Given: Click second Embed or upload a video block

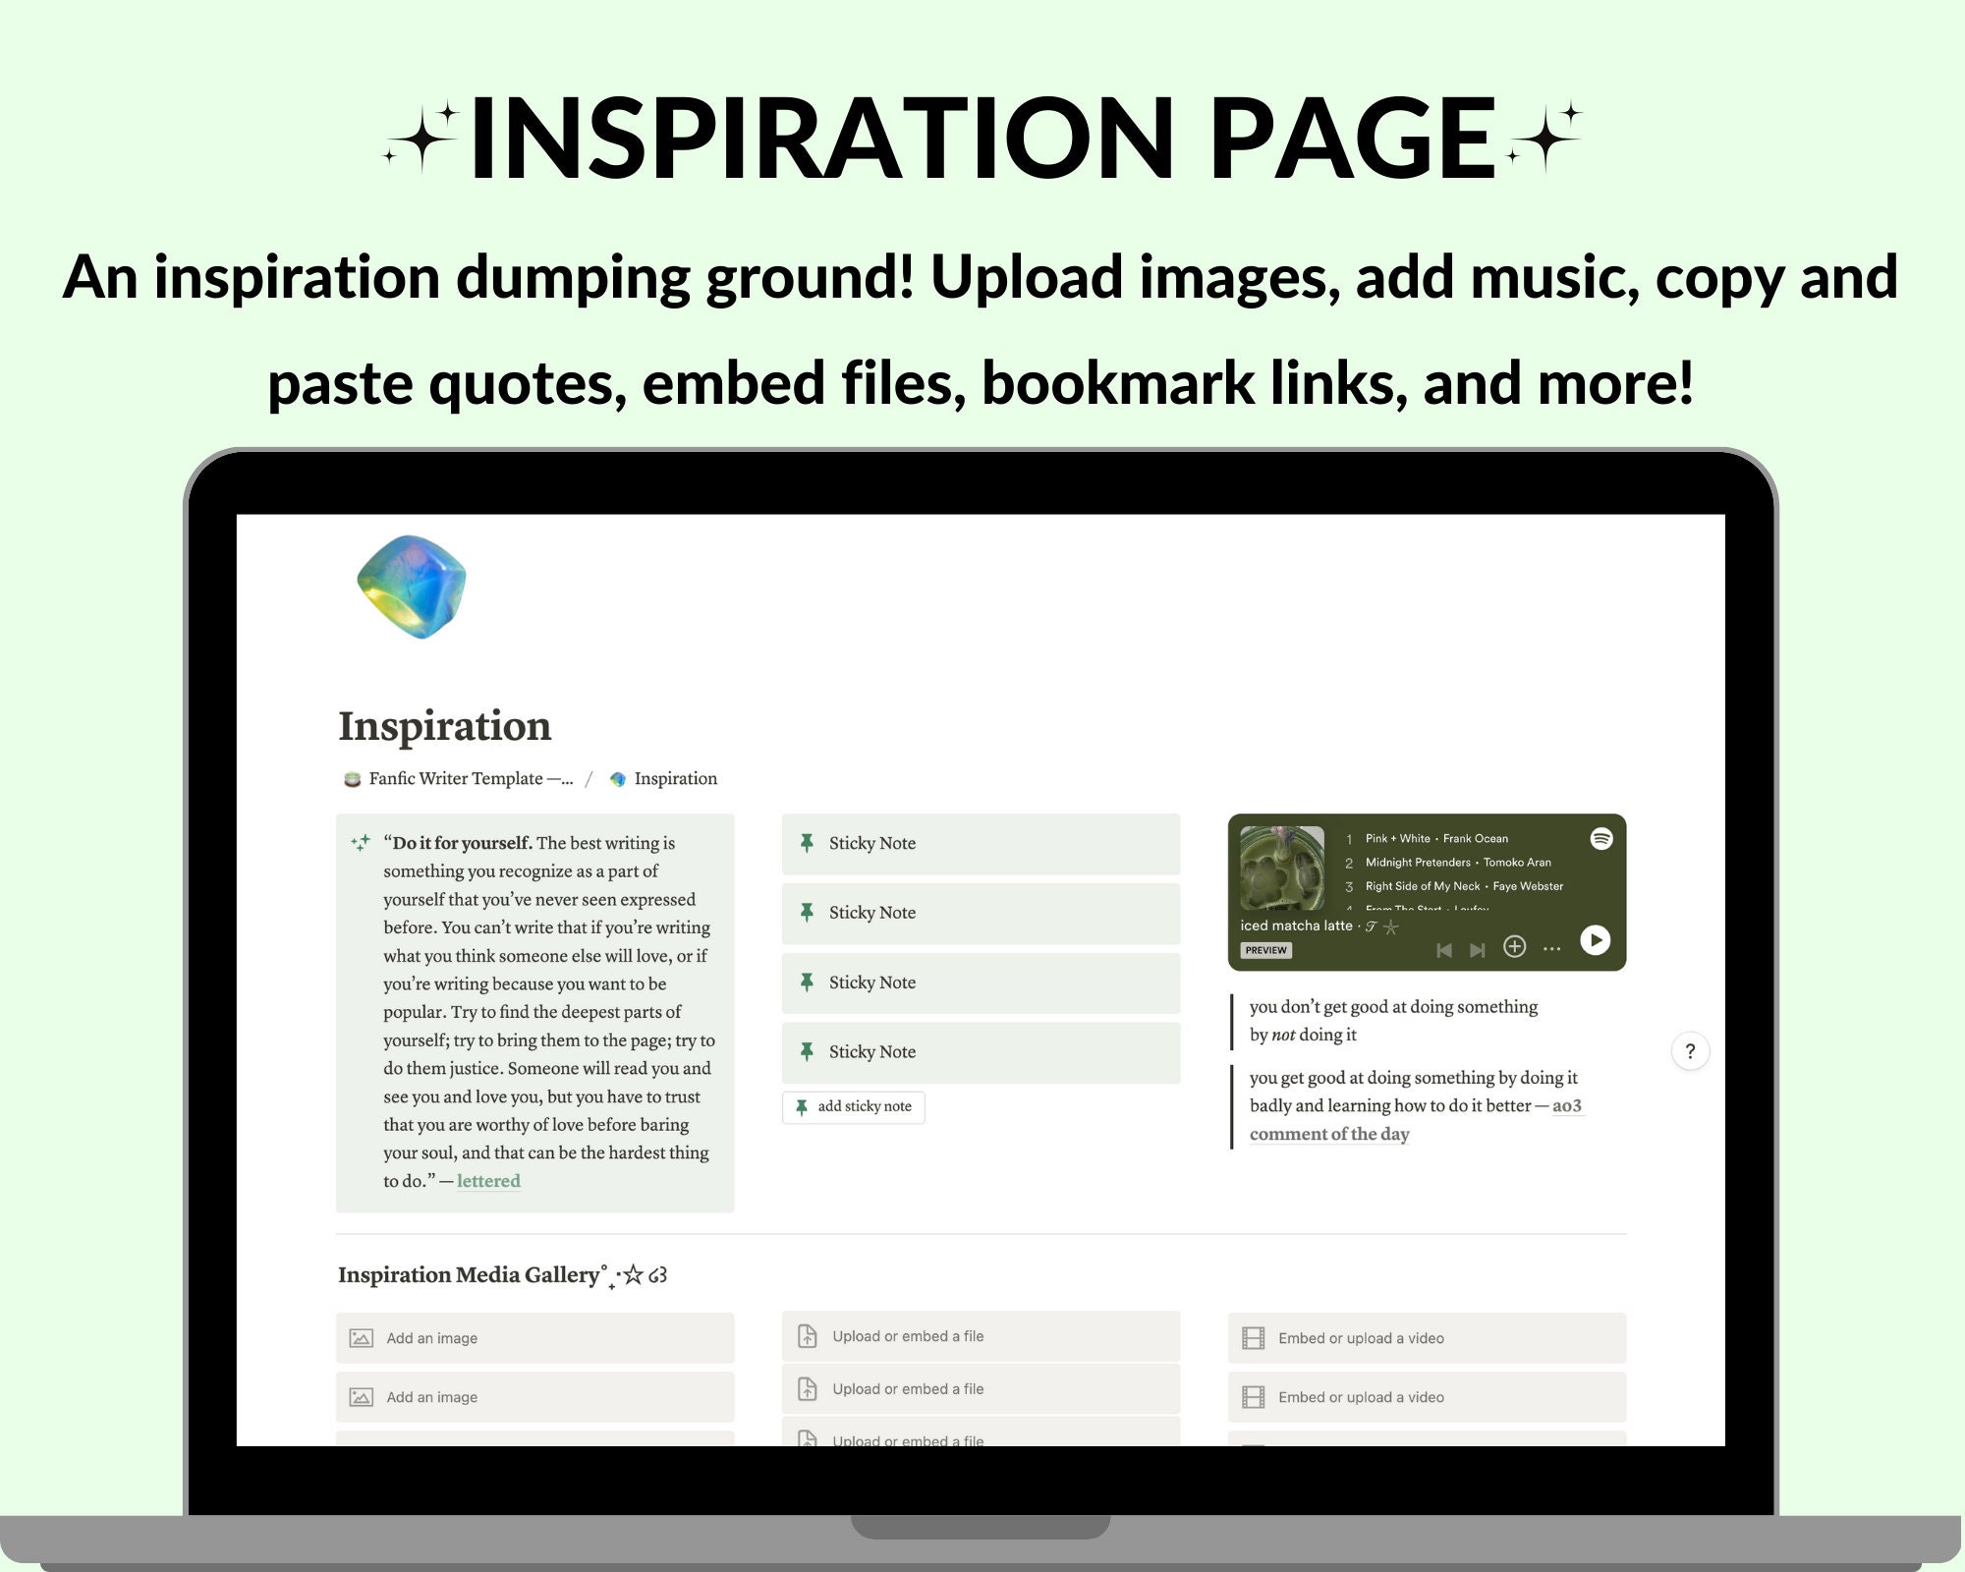Looking at the screenshot, I should (1427, 1397).
